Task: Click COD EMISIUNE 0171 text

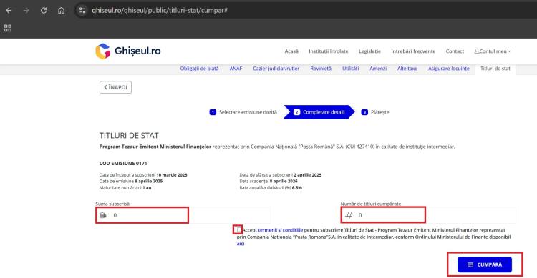Action: click(123, 164)
